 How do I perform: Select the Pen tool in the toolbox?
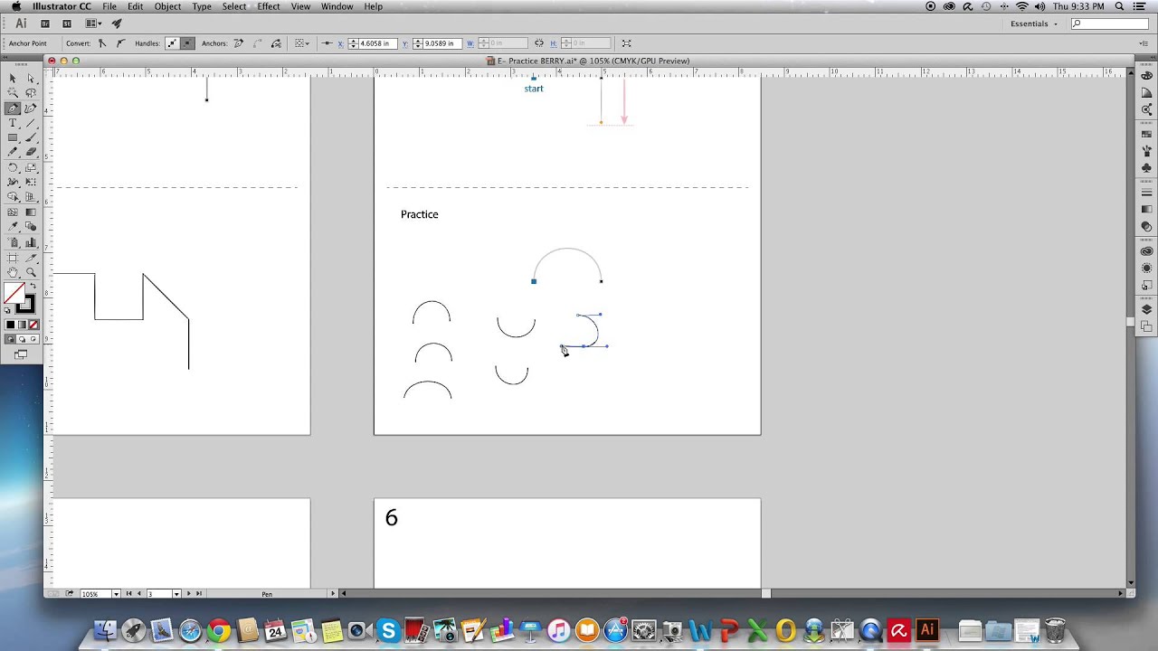click(13, 108)
